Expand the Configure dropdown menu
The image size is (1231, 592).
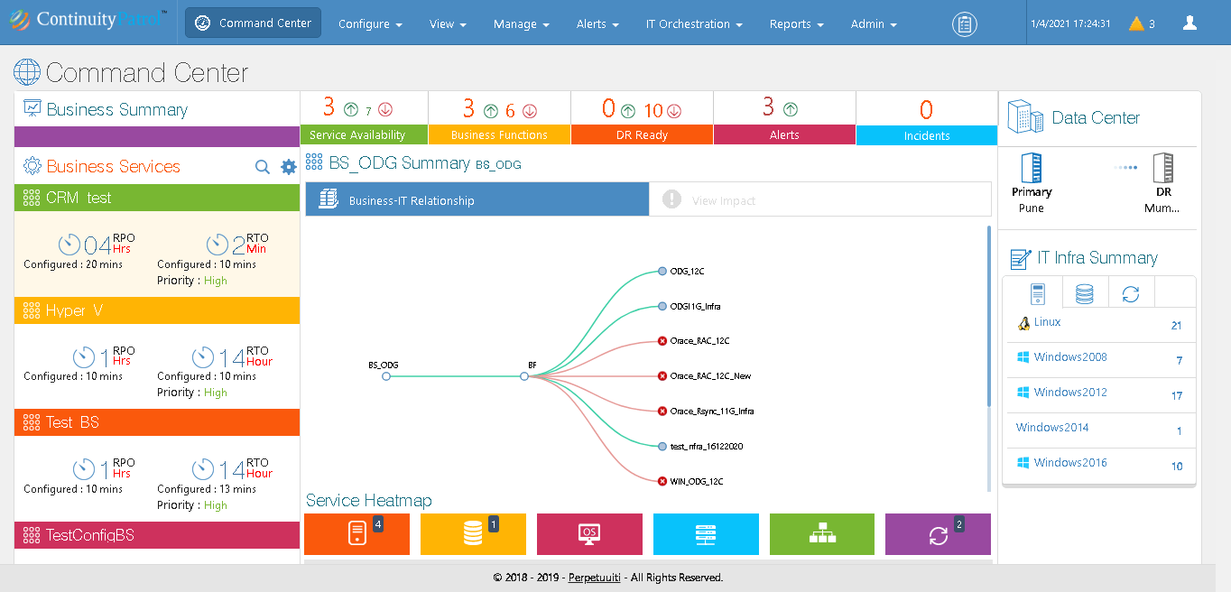click(x=370, y=24)
